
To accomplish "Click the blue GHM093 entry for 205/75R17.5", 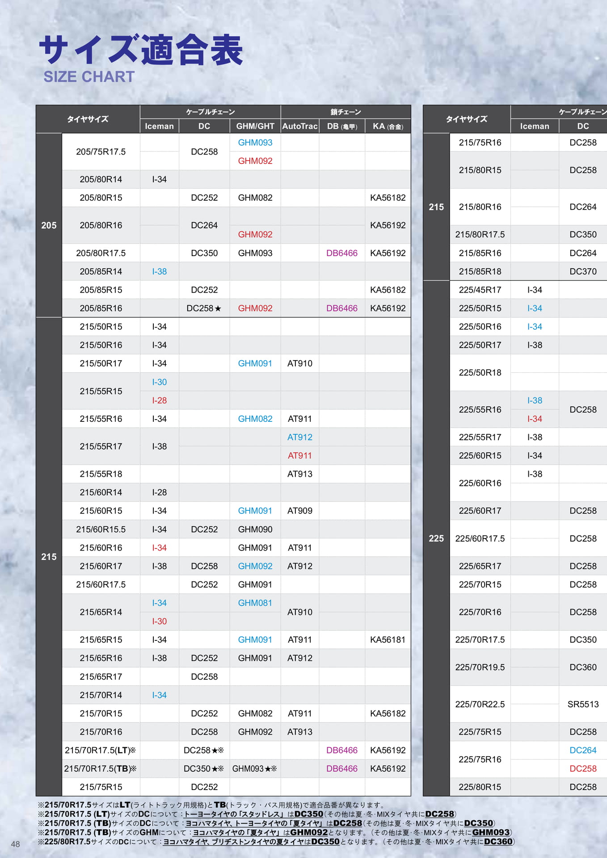I will [255, 143].
